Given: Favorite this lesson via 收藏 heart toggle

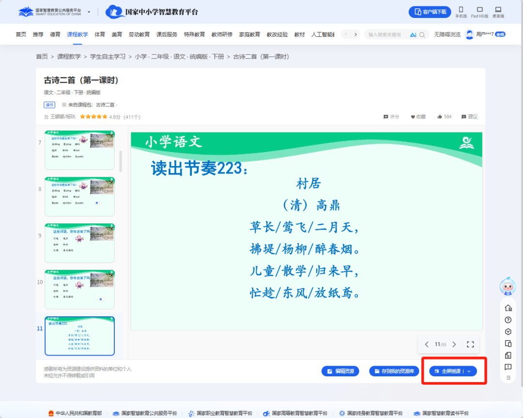Looking at the screenshot, I should 418,116.
